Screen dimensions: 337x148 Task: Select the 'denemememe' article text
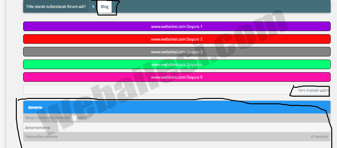pyautogui.click(x=37, y=128)
